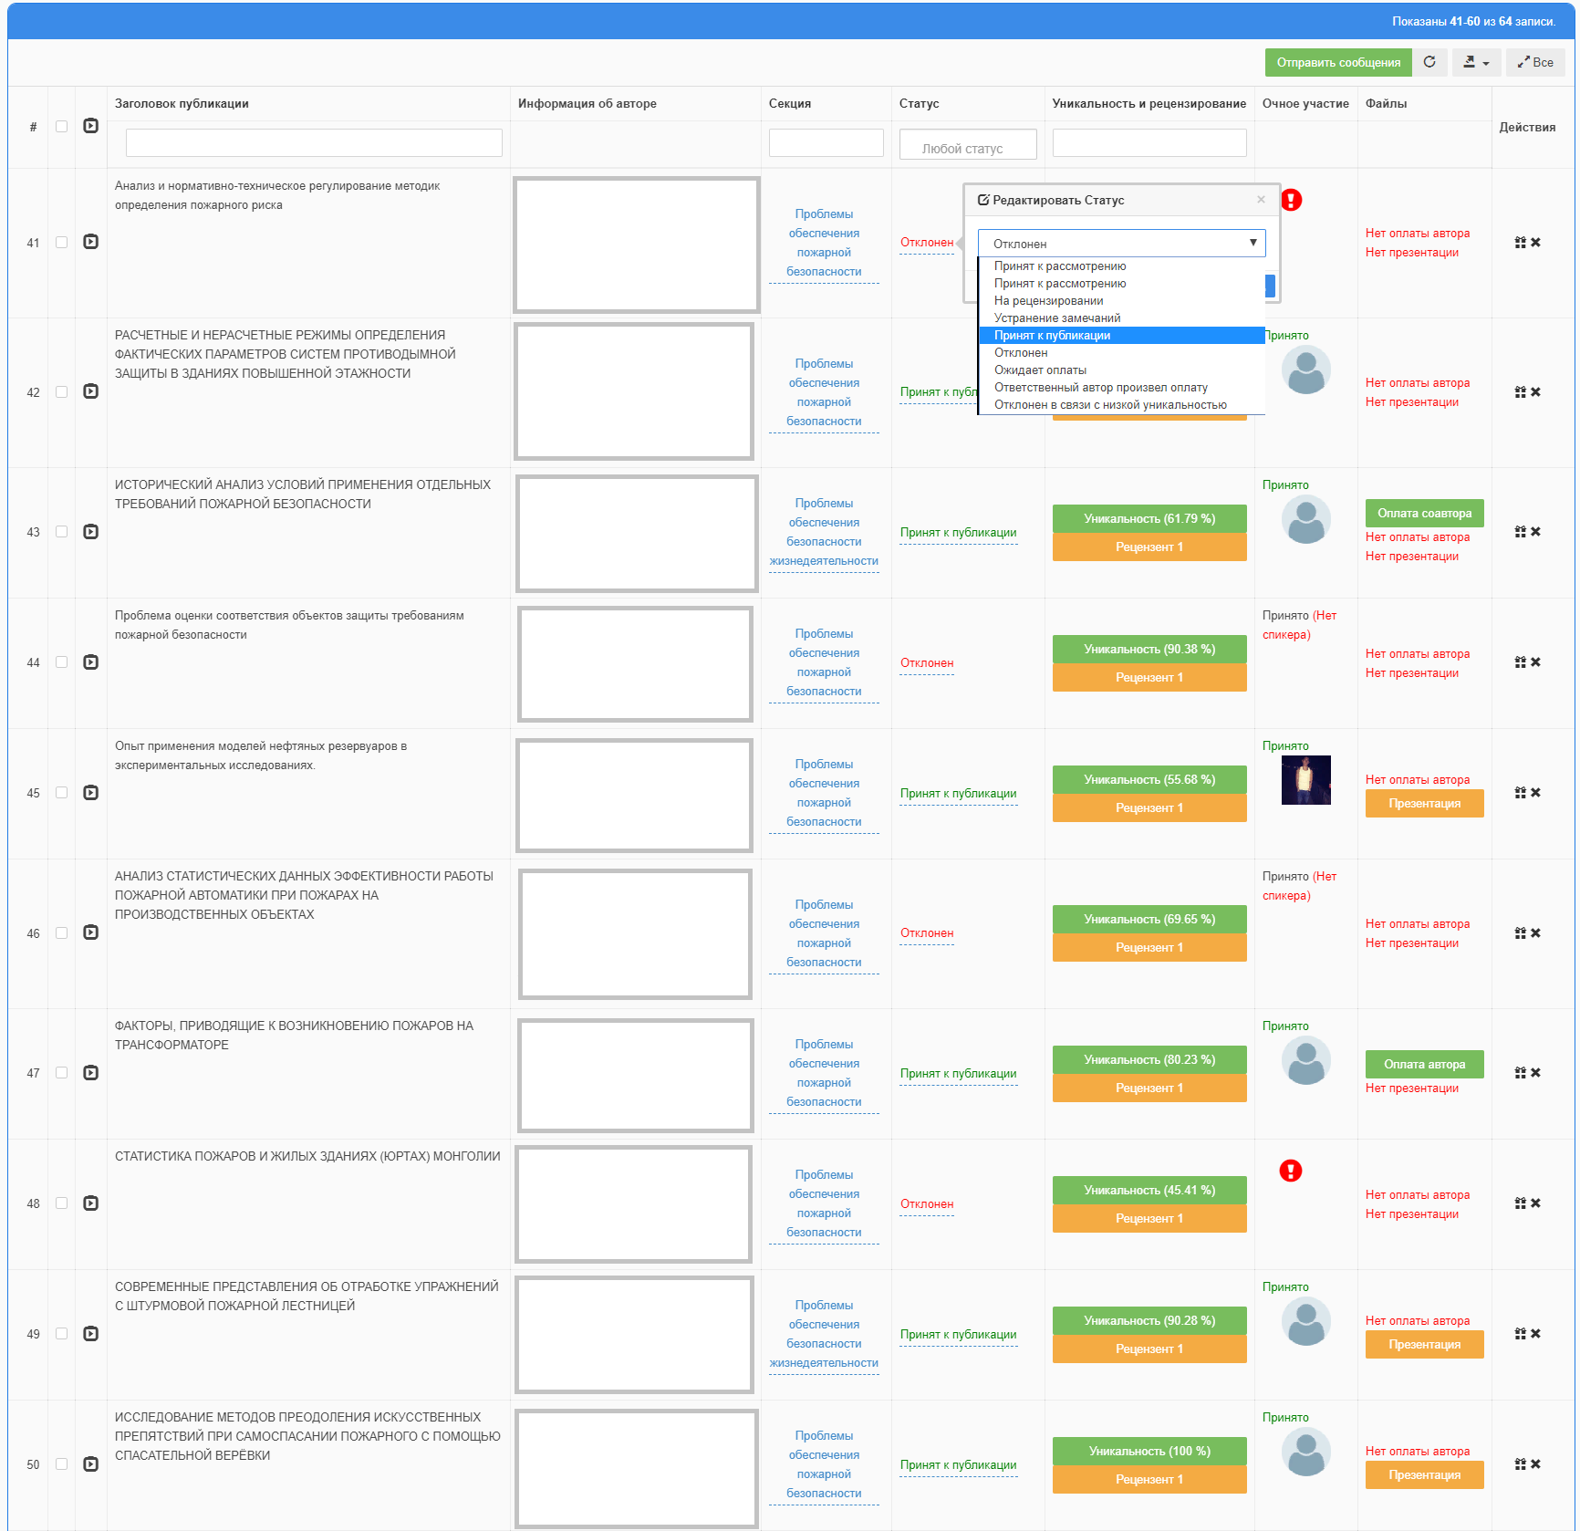Viewport: 1580px width, 1531px height.
Task: Click the expand icon in row 43
Action: pyautogui.click(x=90, y=532)
